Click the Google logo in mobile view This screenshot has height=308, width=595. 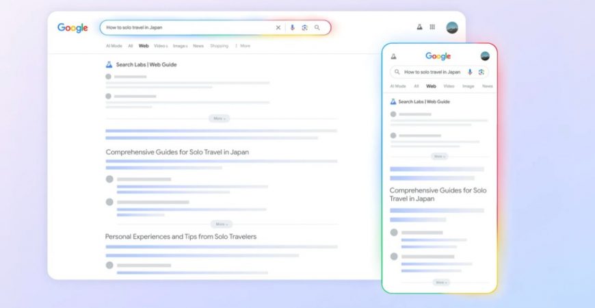pos(438,56)
